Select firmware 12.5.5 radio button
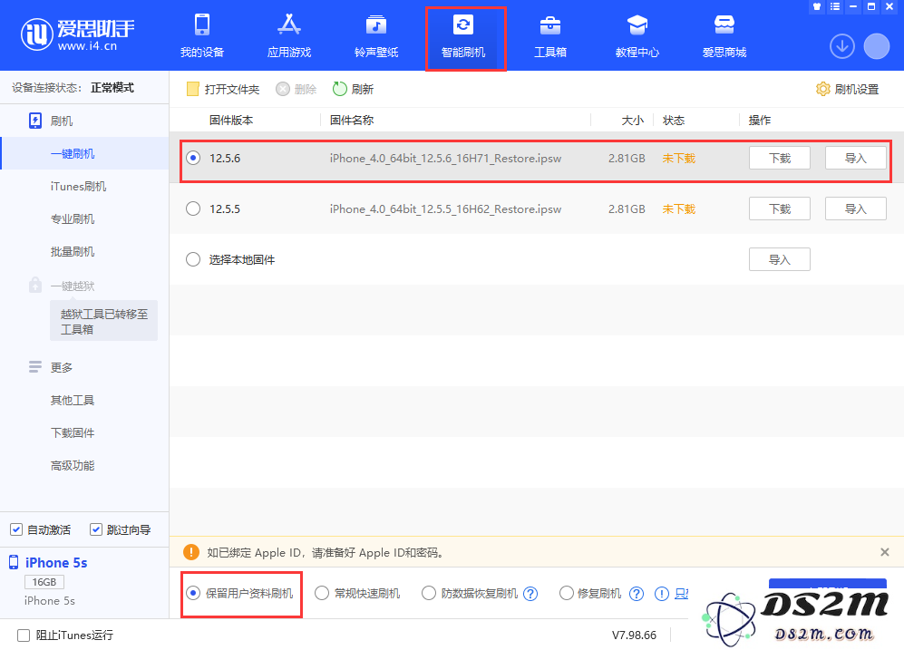 click(193, 209)
